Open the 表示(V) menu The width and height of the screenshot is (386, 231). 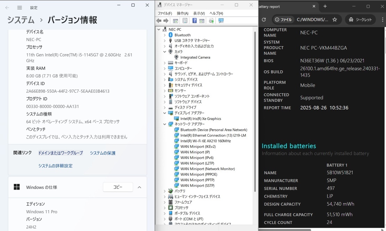point(199,13)
